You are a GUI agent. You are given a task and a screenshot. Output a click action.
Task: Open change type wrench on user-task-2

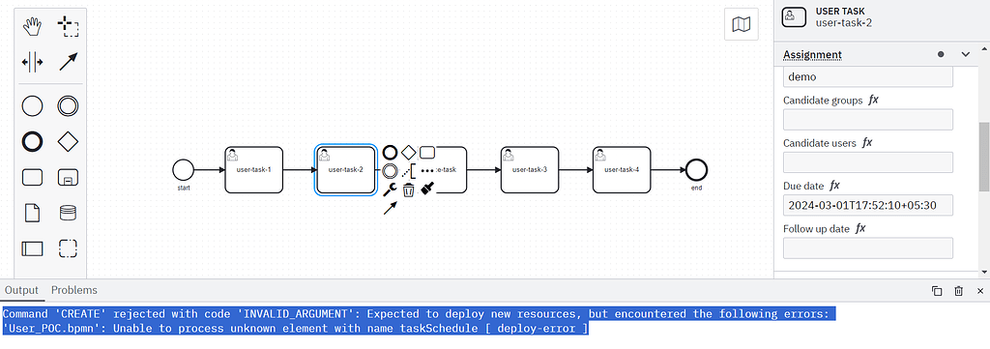point(390,189)
